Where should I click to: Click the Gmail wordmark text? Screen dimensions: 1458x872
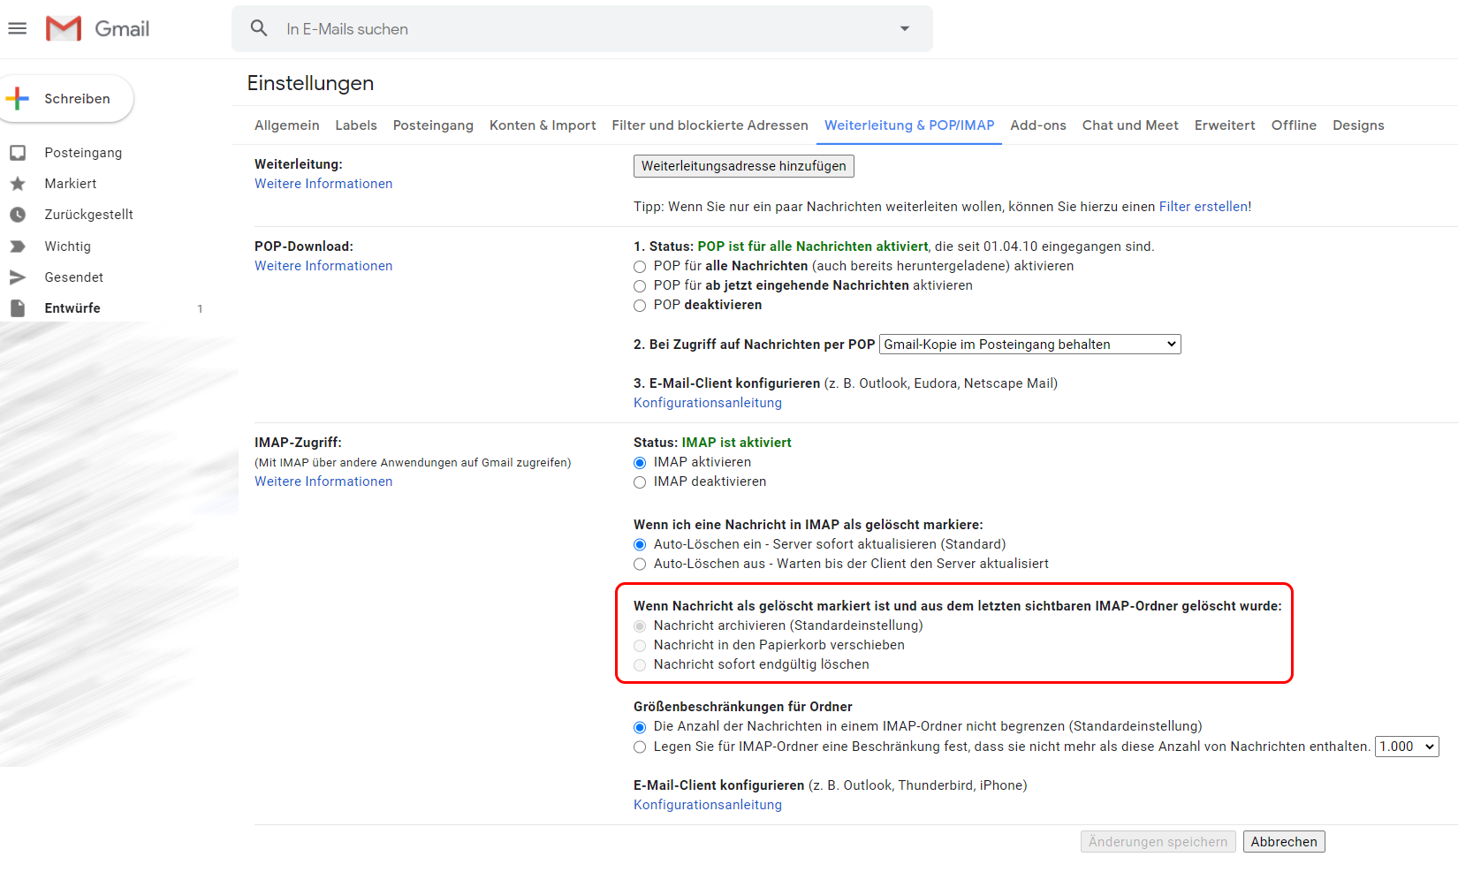click(x=122, y=29)
